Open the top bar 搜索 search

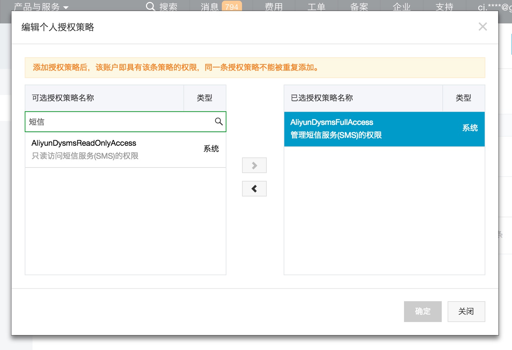pos(162,7)
